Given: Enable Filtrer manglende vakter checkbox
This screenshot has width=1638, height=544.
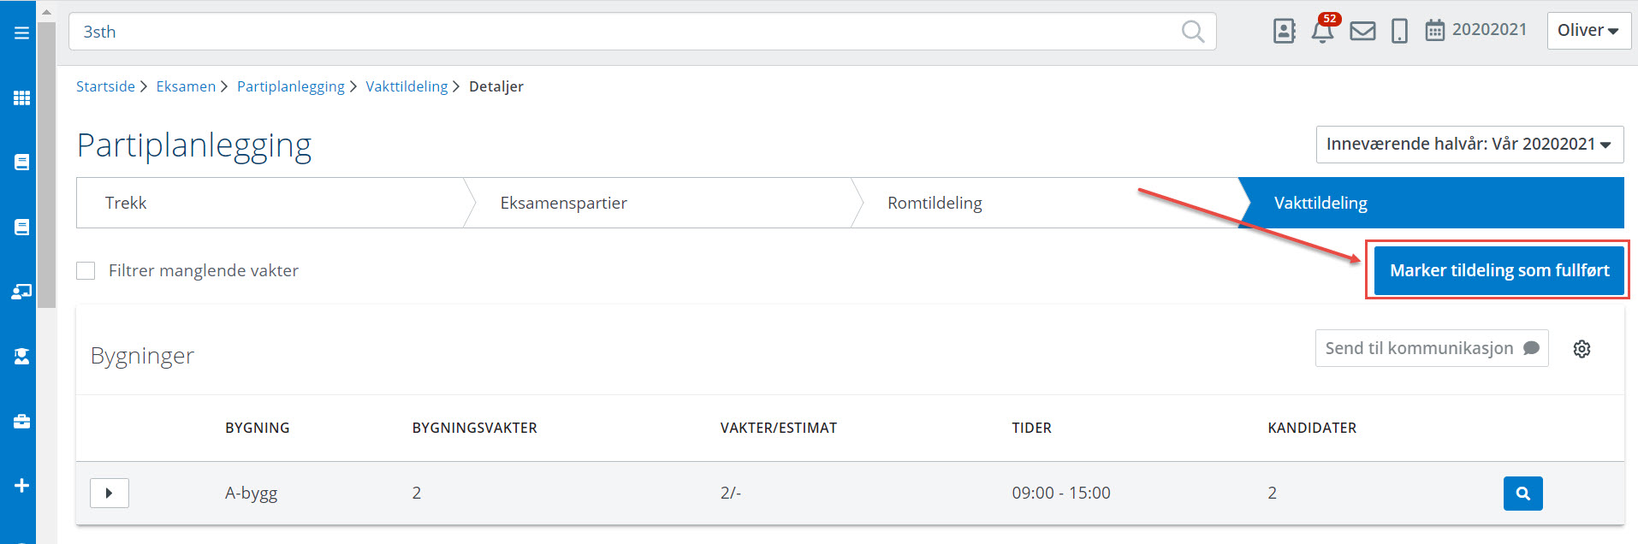Looking at the screenshot, I should pos(86,271).
